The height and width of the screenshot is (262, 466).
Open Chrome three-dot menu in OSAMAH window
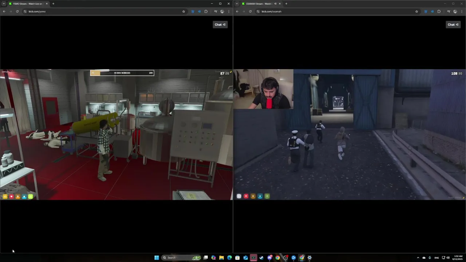[462, 11]
